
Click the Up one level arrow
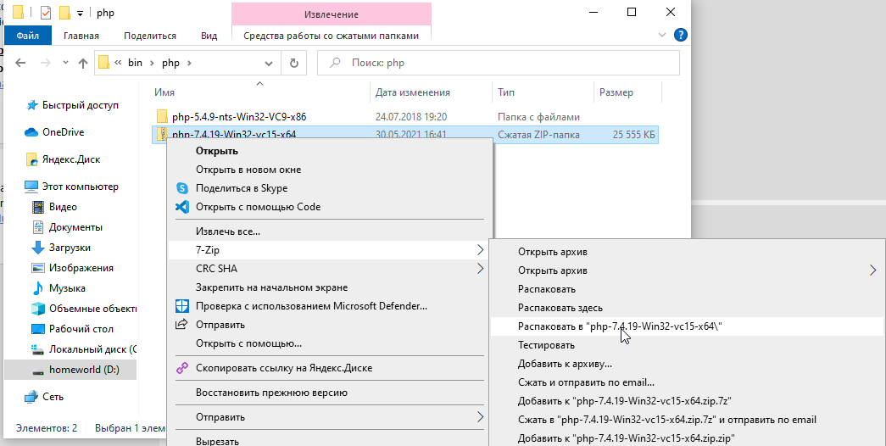tap(83, 63)
